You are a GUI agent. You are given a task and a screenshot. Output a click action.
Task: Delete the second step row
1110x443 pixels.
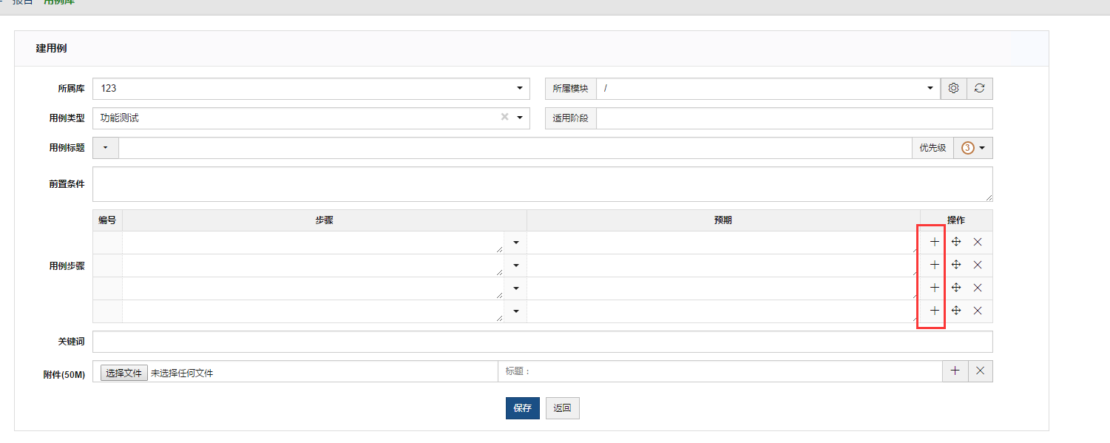tap(978, 265)
